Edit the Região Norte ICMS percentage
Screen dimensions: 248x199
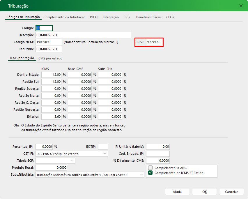click(52, 96)
